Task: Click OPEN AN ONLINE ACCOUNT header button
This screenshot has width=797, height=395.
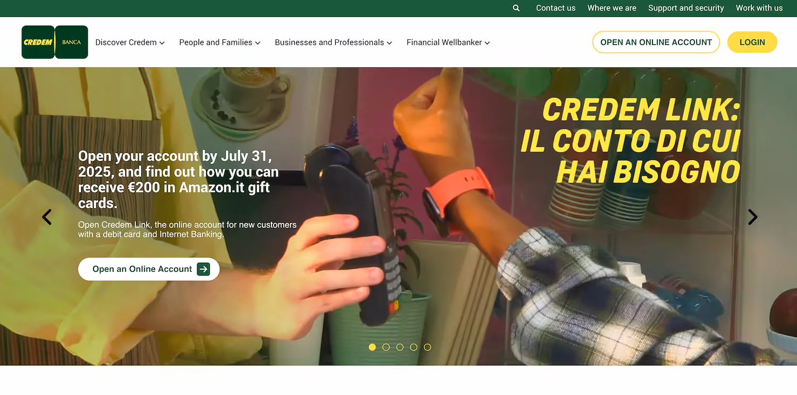Action: [656, 42]
